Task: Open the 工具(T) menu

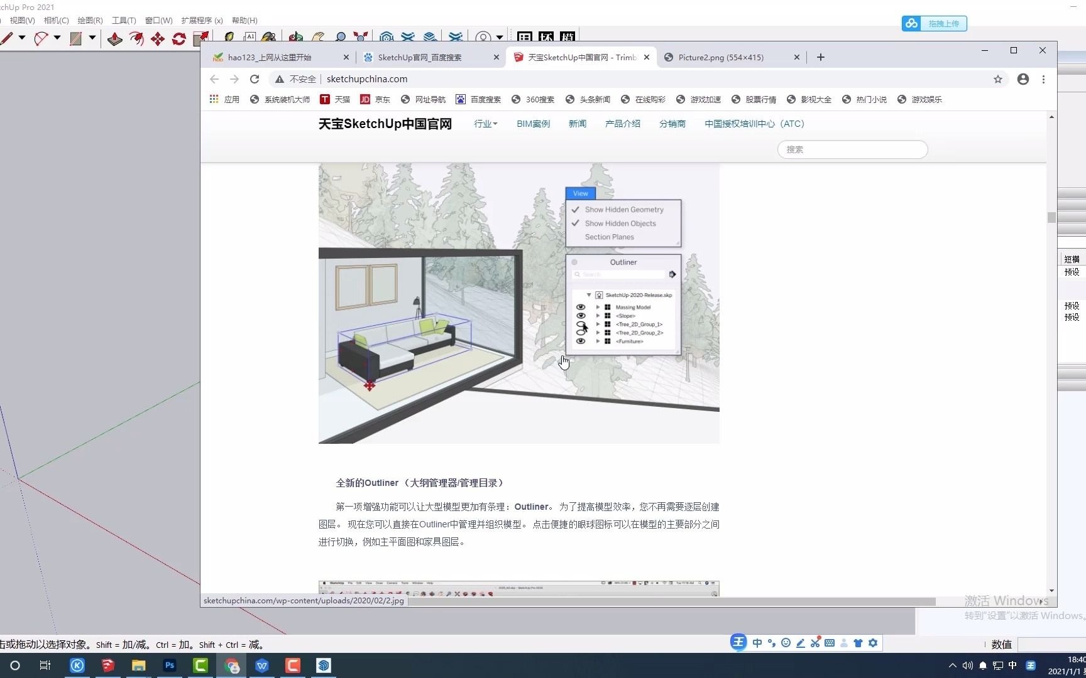Action: click(x=124, y=20)
